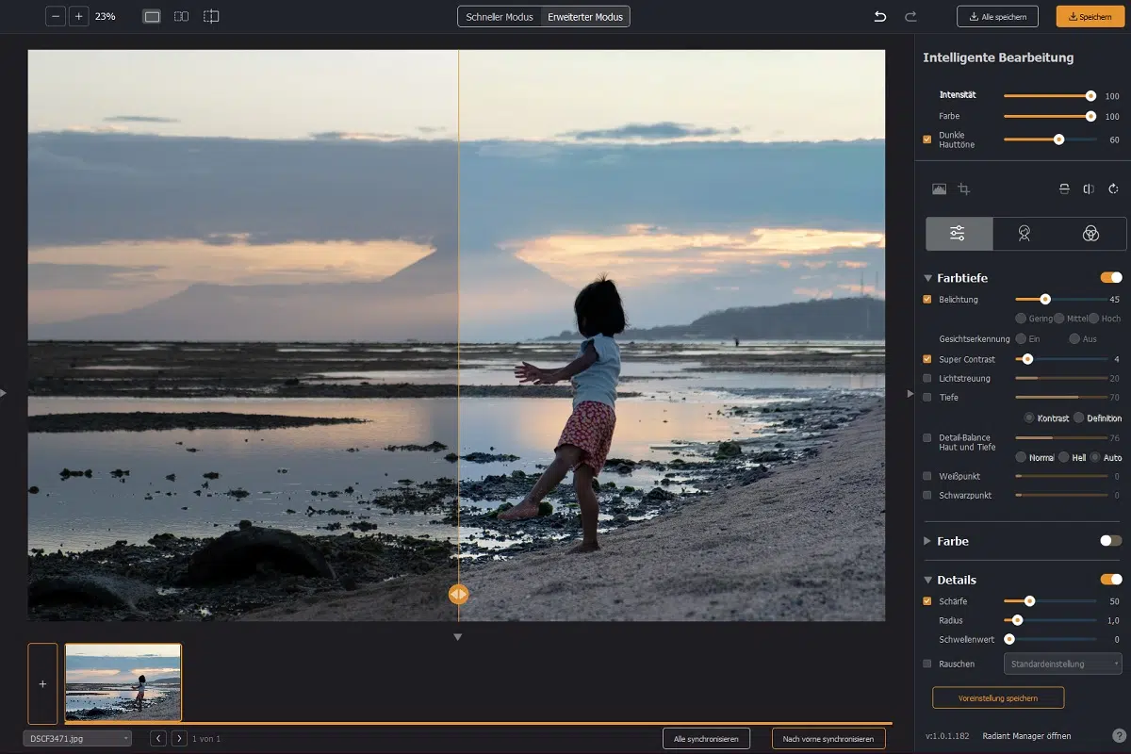Click the Schärfe slider handle

pyautogui.click(x=1029, y=600)
